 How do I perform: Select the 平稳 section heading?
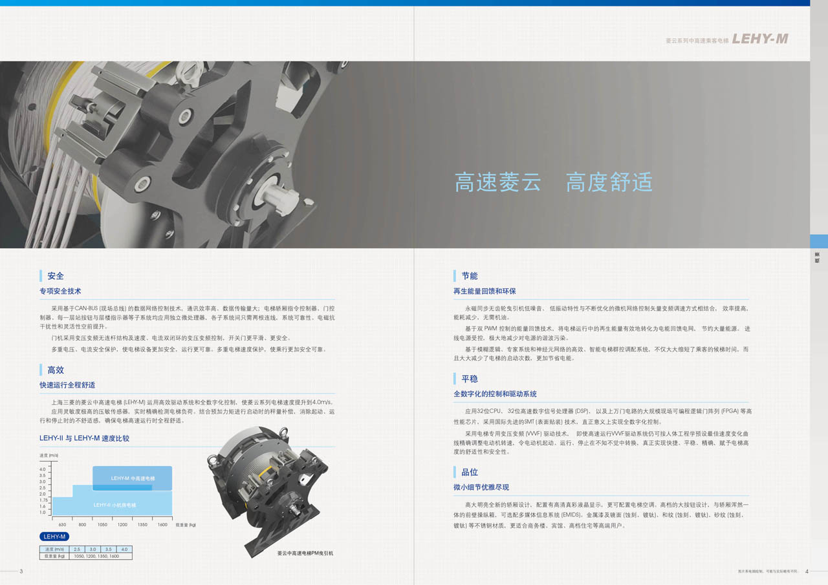(470, 379)
